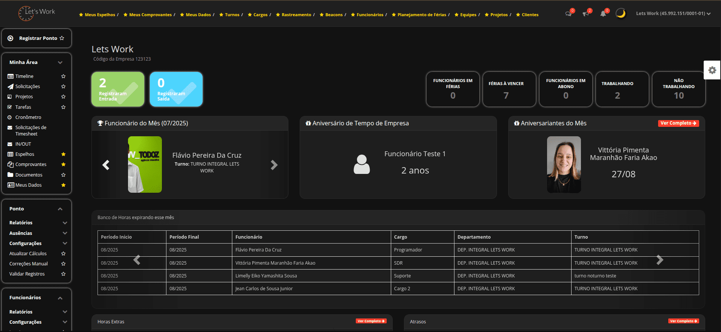Screen dimensions: 721x332
Task: Open the Trabalhando counter card
Action: click(622, 89)
